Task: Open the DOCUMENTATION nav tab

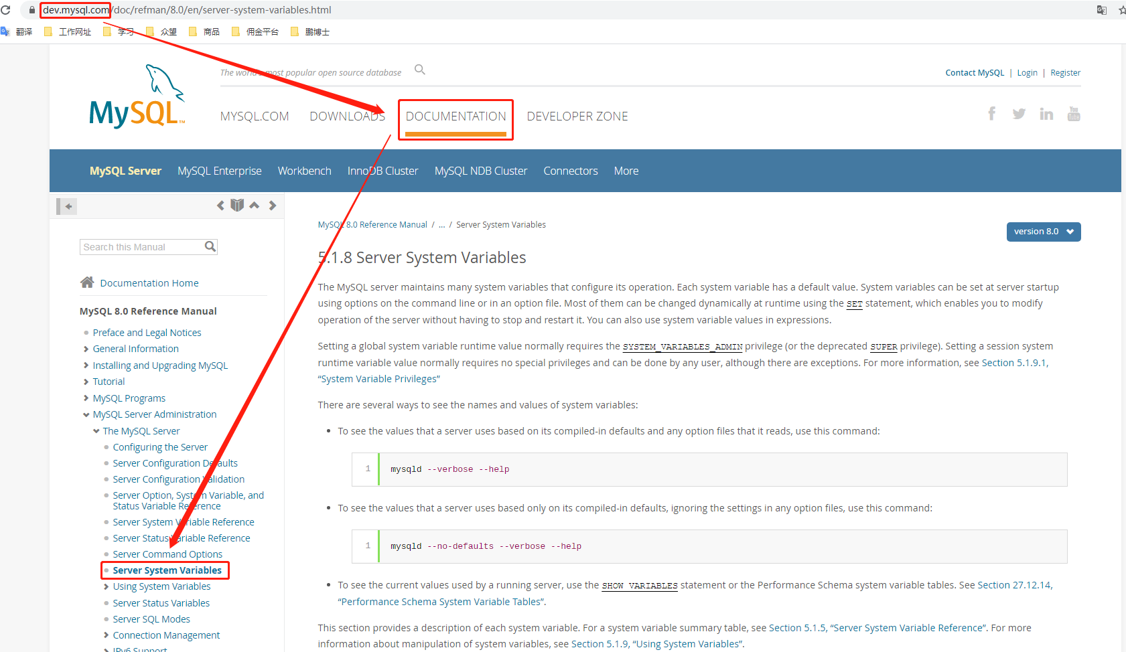Action: tap(455, 116)
